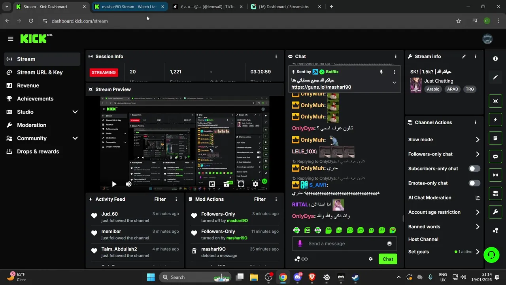
Task: Click the three-dots cluster icon in right sidebar
Action: (495, 230)
